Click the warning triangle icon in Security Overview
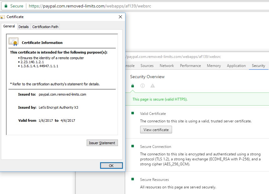 [x=153, y=86]
